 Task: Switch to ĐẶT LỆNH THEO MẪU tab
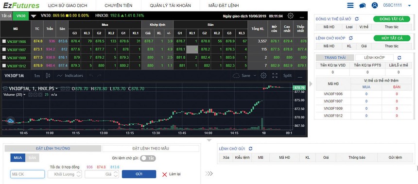point(151,149)
